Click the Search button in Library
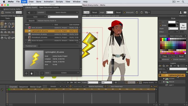Image resolution: width=188 pixels, height=106 pixels. click(x=31, y=21)
